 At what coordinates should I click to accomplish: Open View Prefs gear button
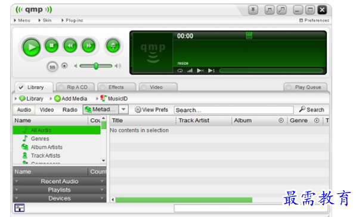pos(151,110)
